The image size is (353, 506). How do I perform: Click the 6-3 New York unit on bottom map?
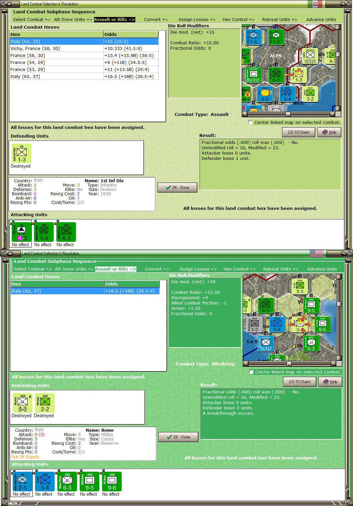pos(311,343)
